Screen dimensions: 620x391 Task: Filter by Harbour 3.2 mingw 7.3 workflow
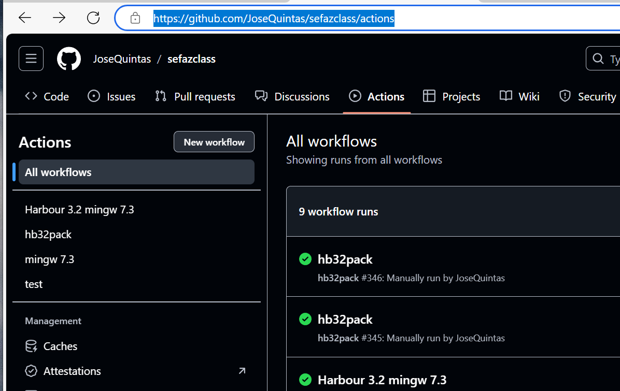tap(79, 210)
